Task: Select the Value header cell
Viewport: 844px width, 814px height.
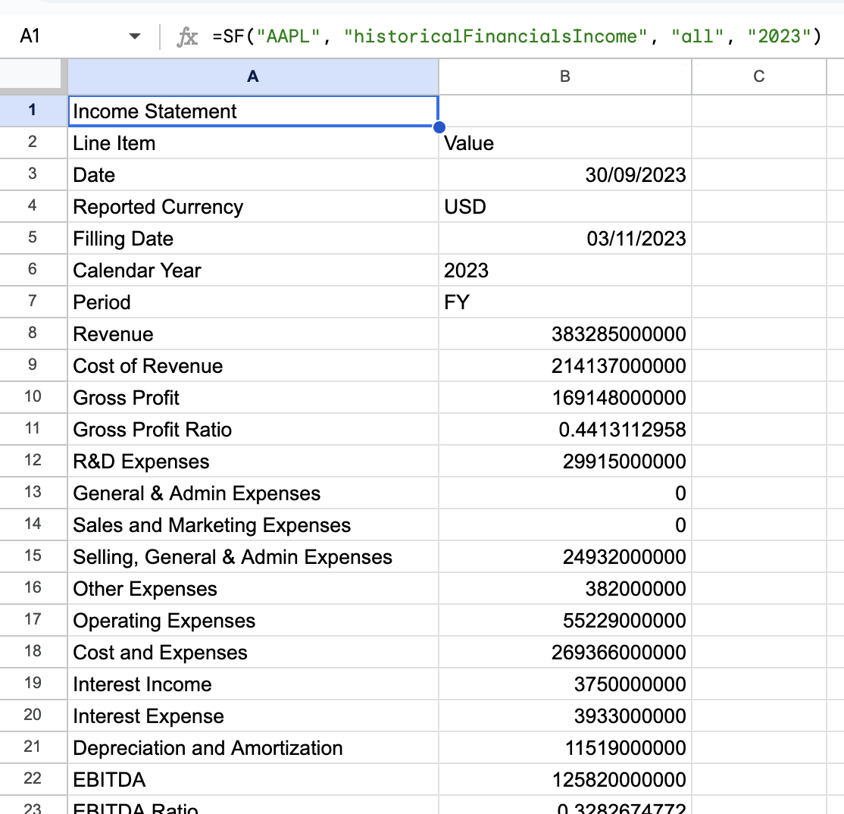Action: point(564,142)
